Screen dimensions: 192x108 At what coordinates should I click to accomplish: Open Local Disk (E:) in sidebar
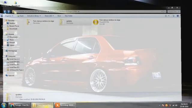click(14, 64)
